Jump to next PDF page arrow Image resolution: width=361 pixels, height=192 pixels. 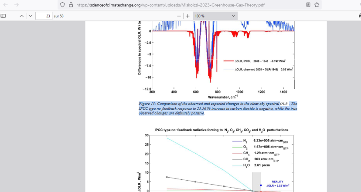(31, 16)
